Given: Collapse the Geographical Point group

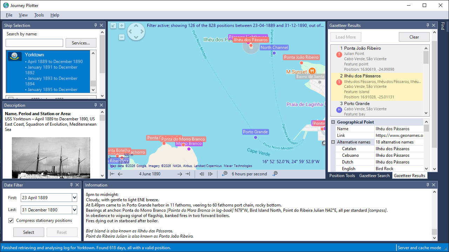Looking at the screenshot, I should point(333,122).
